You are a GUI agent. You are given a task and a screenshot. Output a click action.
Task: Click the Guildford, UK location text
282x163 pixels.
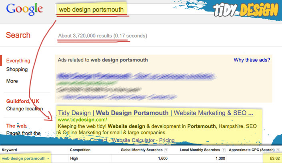pyautogui.click(x=23, y=101)
